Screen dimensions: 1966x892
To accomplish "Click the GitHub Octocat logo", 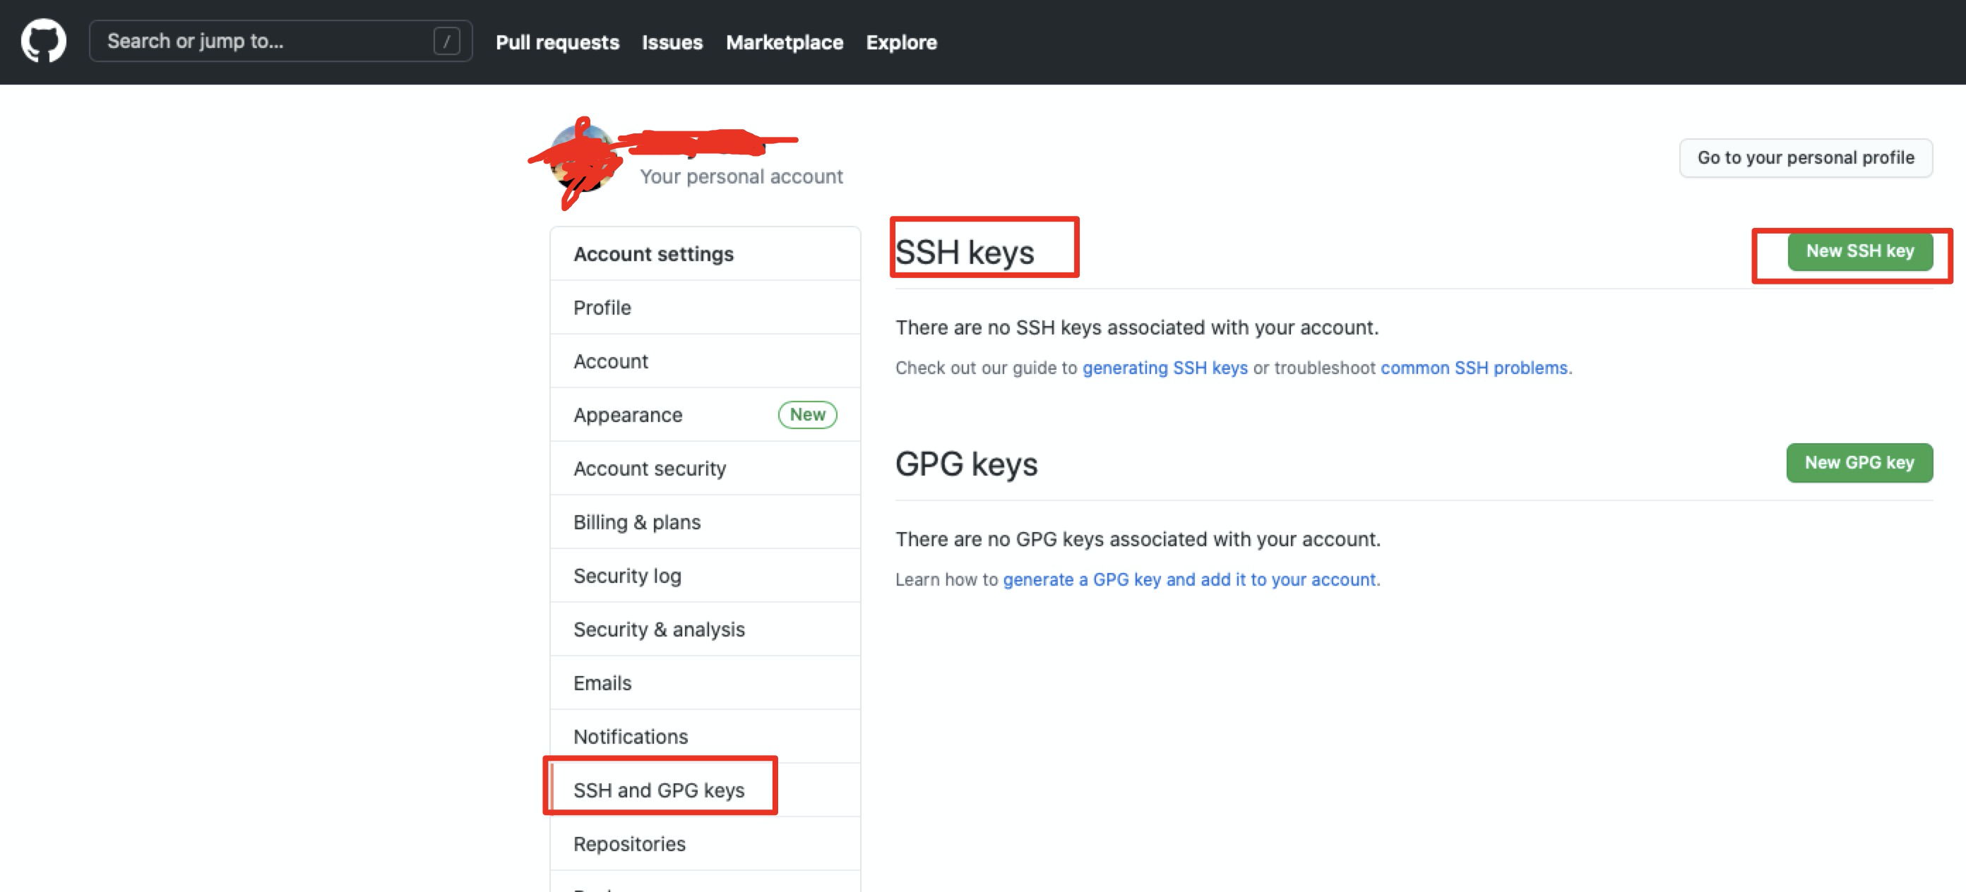I will click(x=44, y=40).
